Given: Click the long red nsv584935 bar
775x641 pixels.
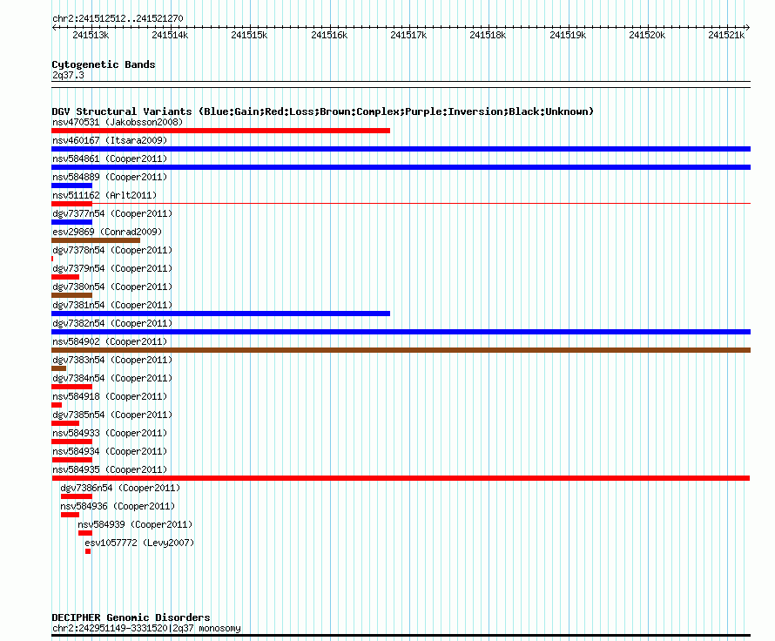Looking at the screenshot, I should pos(401,478).
